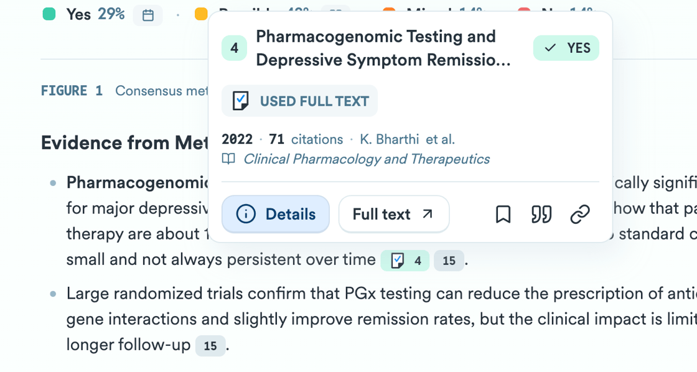Click the orange Possibly color swatch

[x=201, y=14]
